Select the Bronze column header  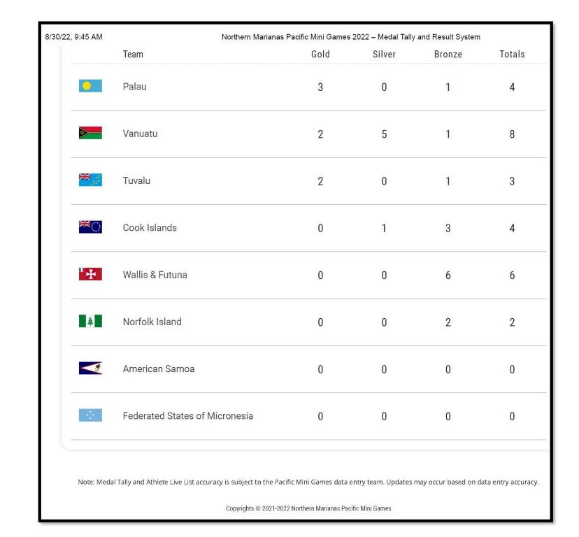point(448,54)
